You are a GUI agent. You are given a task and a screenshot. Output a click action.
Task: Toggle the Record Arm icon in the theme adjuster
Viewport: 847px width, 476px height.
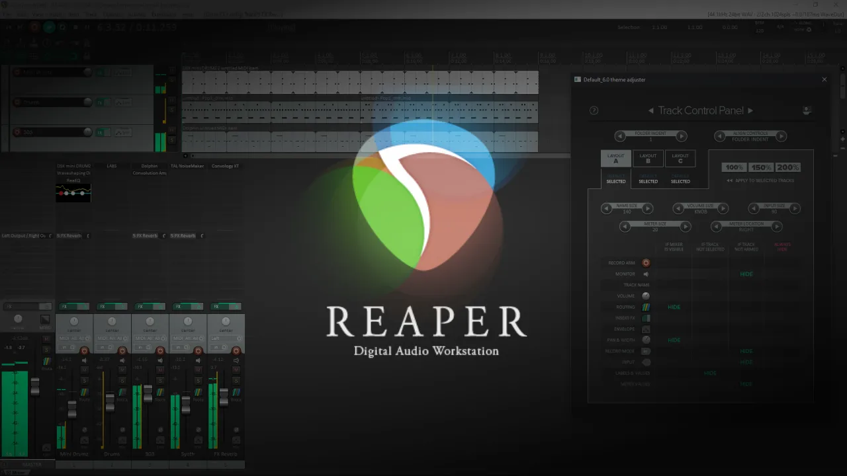[x=646, y=263]
